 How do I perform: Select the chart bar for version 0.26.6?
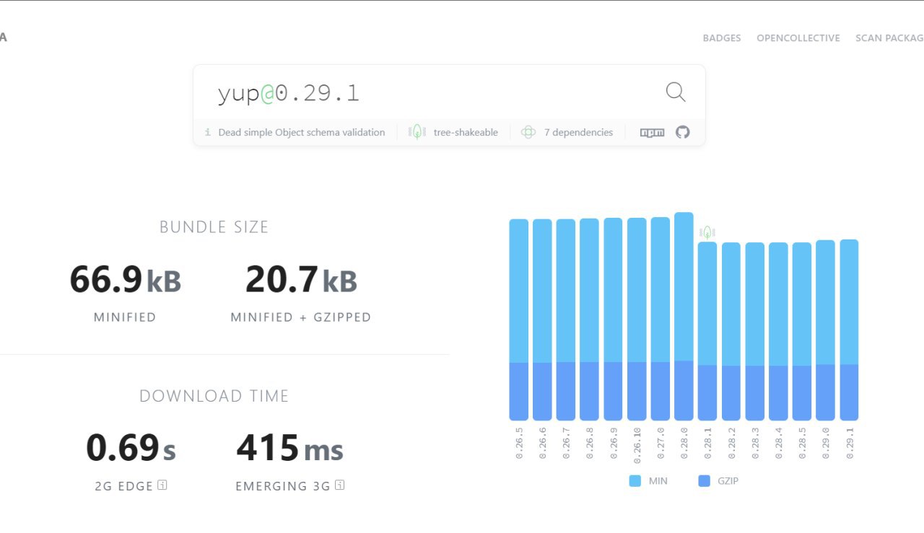[542, 320]
